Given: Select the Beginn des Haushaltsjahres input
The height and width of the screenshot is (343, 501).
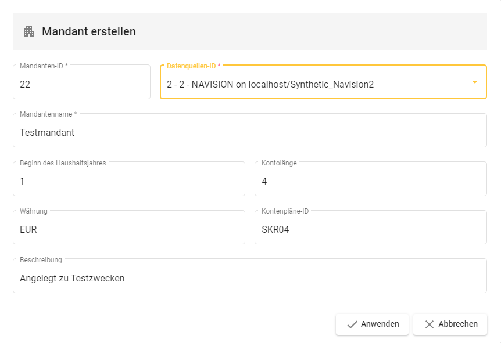Looking at the screenshot, I should click(x=128, y=181).
